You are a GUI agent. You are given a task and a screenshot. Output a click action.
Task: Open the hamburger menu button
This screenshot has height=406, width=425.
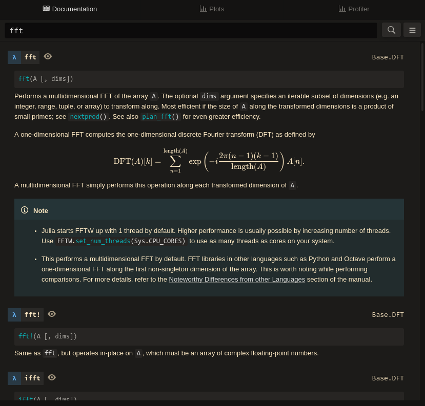click(x=412, y=30)
